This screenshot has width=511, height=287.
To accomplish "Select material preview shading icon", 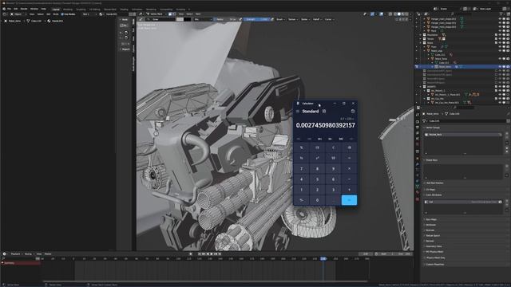I will coord(402,14).
